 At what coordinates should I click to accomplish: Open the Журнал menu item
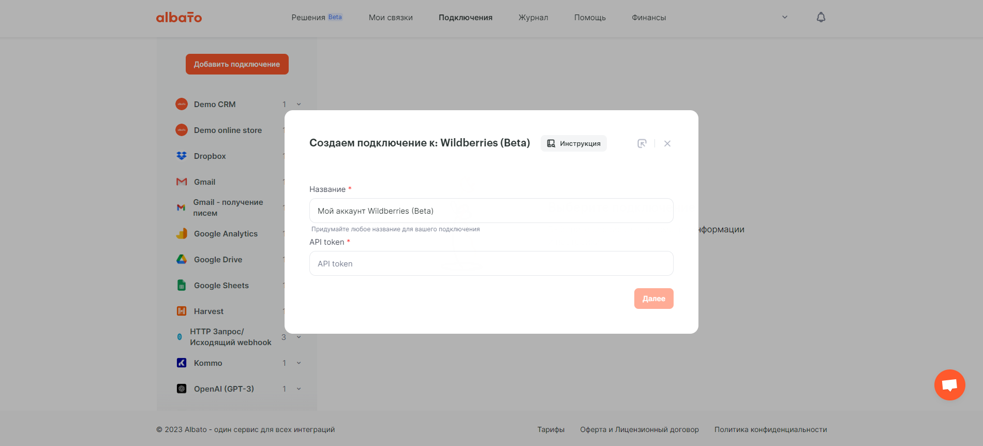coord(533,18)
